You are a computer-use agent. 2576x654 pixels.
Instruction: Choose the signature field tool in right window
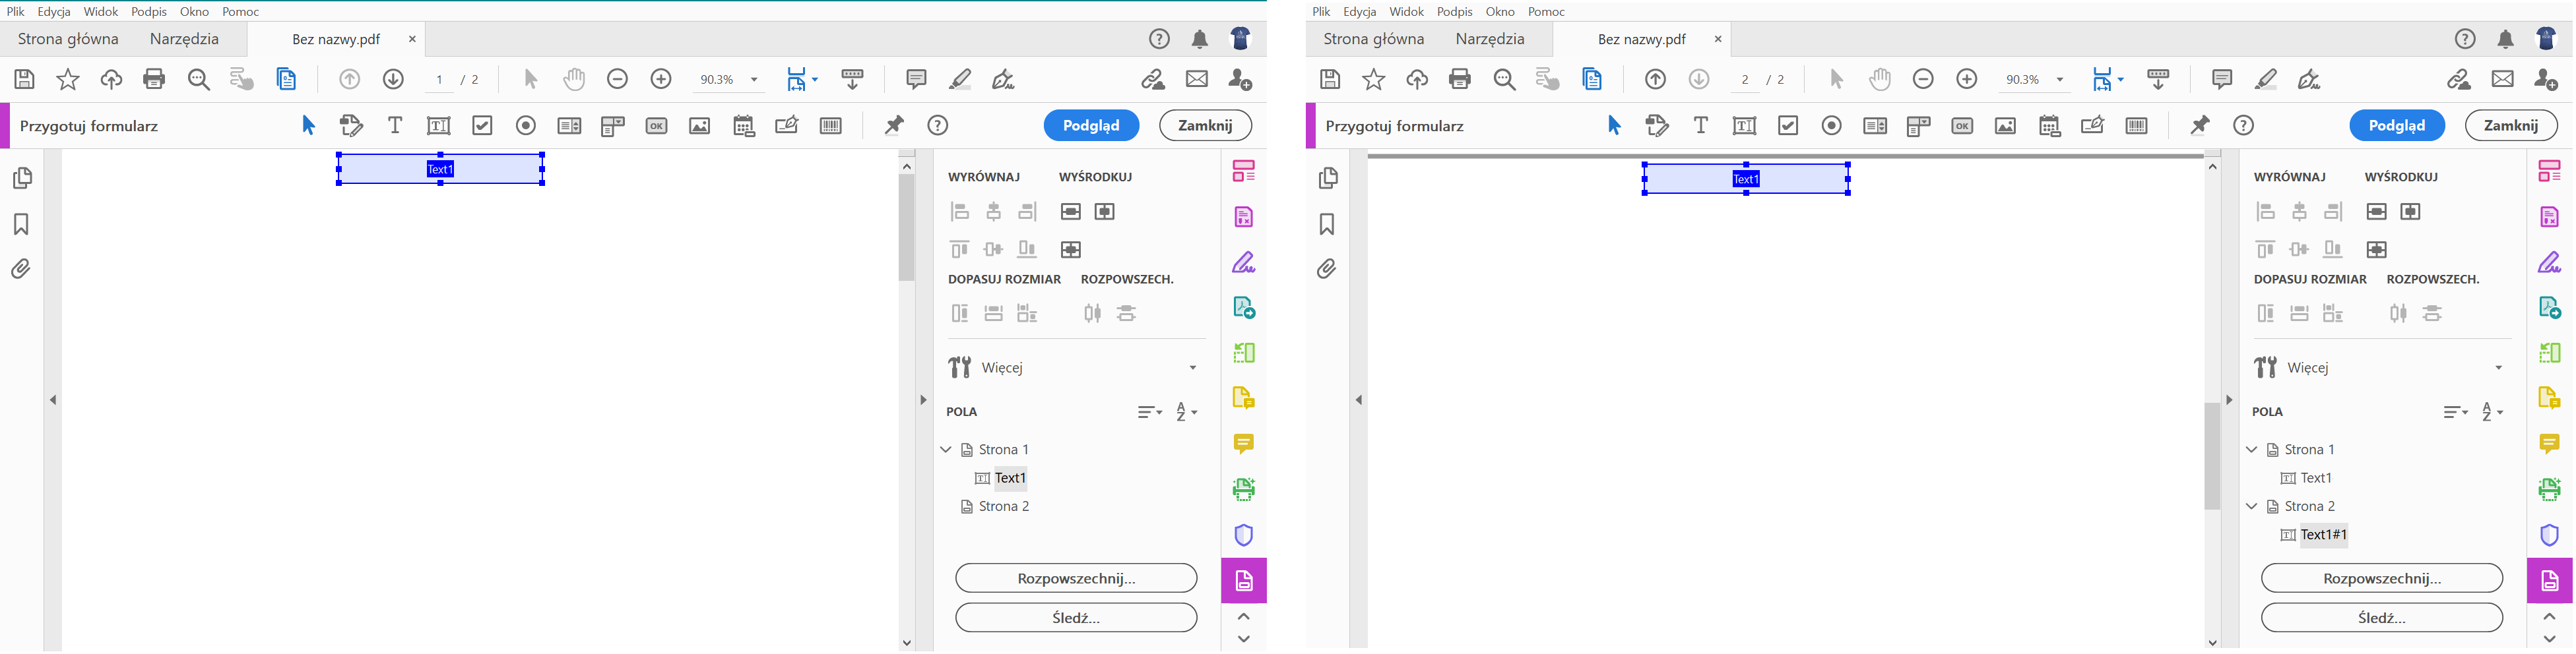[2093, 126]
